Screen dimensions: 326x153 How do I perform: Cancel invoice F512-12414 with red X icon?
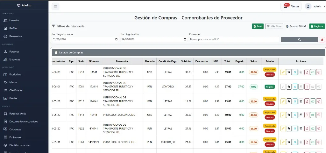319,115
